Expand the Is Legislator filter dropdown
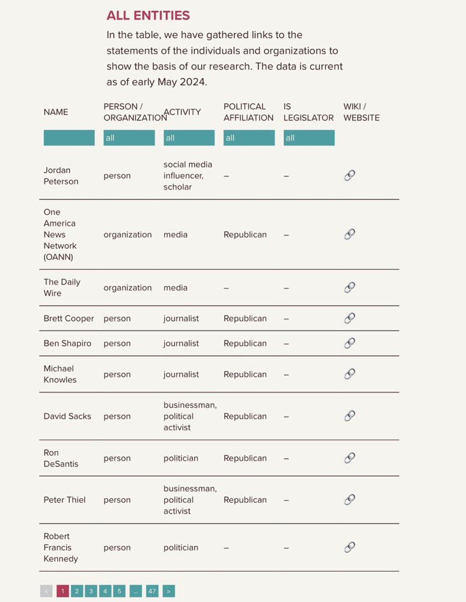This screenshot has height=602, width=466. pyautogui.click(x=309, y=138)
